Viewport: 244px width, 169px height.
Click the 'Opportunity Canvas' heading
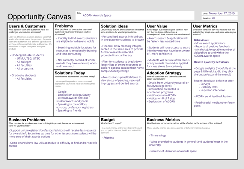coord(39,17)
